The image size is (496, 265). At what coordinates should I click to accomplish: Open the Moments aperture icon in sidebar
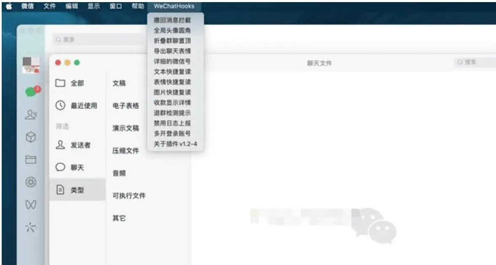coord(31,182)
